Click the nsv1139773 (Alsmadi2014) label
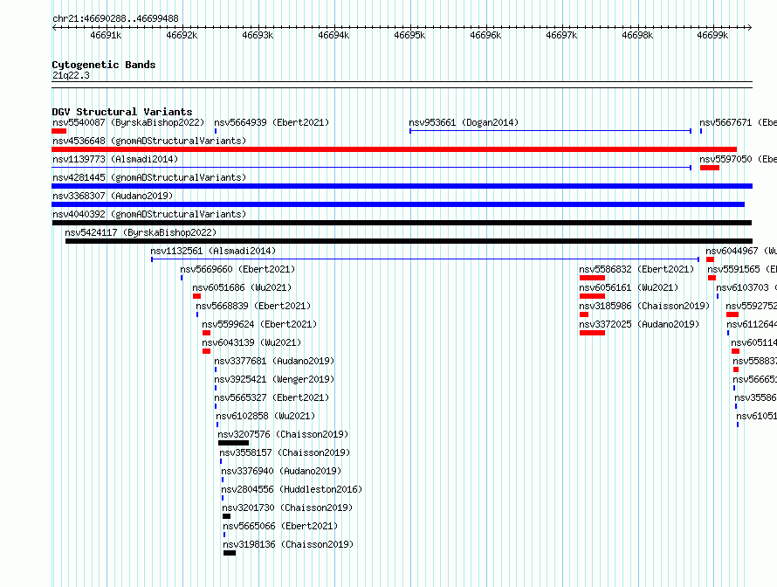This screenshot has width=777, height=587. [x=115, y=159]
